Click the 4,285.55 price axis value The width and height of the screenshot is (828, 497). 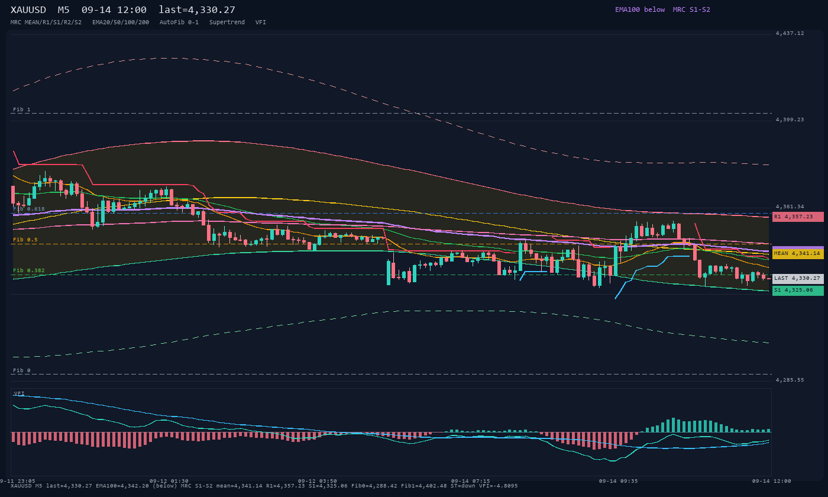790,380
